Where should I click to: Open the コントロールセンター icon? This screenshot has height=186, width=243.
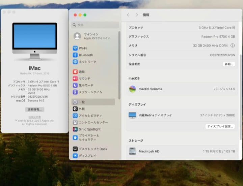[x=75, y=122]
